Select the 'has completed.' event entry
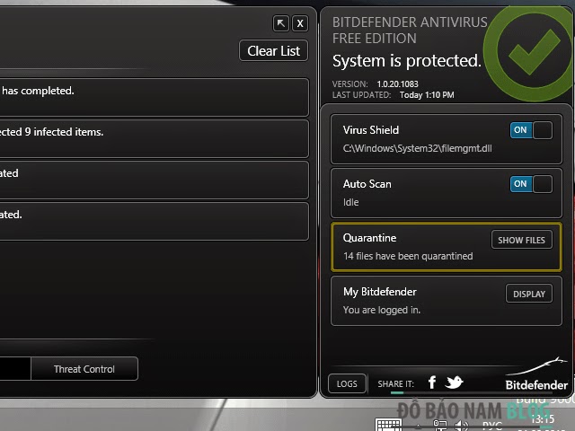This screenshot has height=431, width=575. tap(154, 98)
